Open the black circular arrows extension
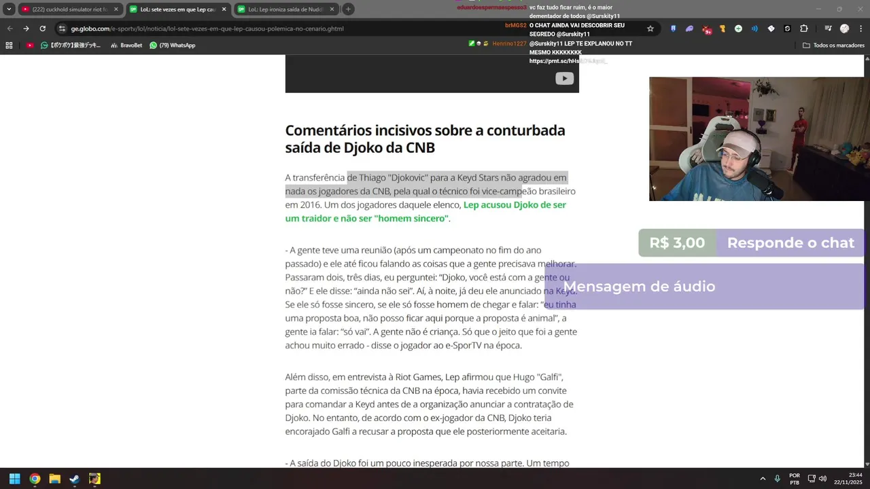Viewport: 870px width, 489px height. (x=787, y=29)
